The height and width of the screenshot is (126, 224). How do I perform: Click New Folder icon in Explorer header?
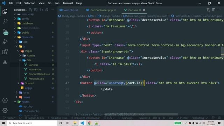pos(36,10)
